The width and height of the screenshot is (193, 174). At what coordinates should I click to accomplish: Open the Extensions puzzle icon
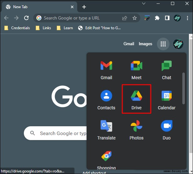click(x=157, y=18)
